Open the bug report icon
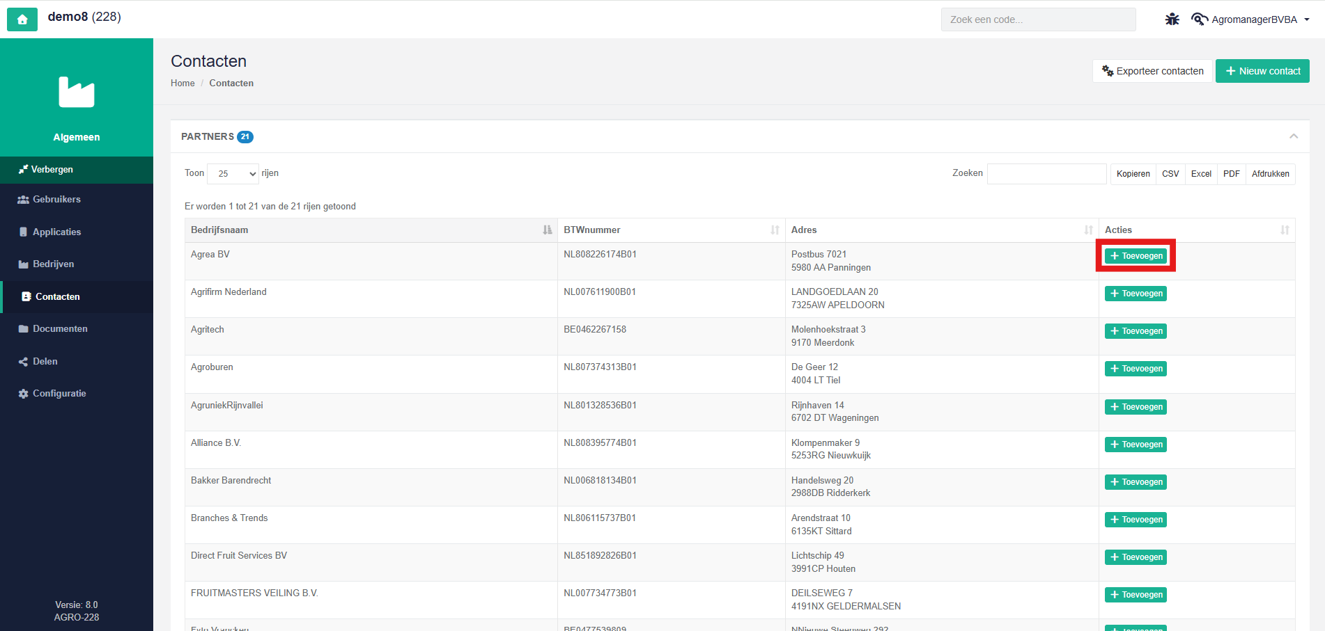This screenshot has height=631, width=1325. point(1172,19)
